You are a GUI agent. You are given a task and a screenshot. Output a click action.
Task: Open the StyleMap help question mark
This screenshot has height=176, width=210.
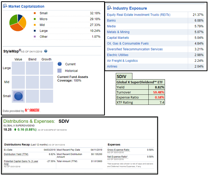click(46, 51)
